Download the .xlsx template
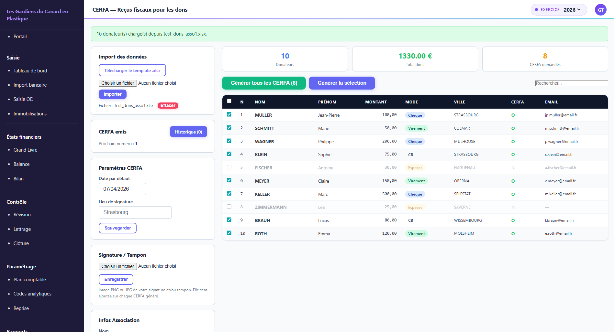 coord(132,70)
